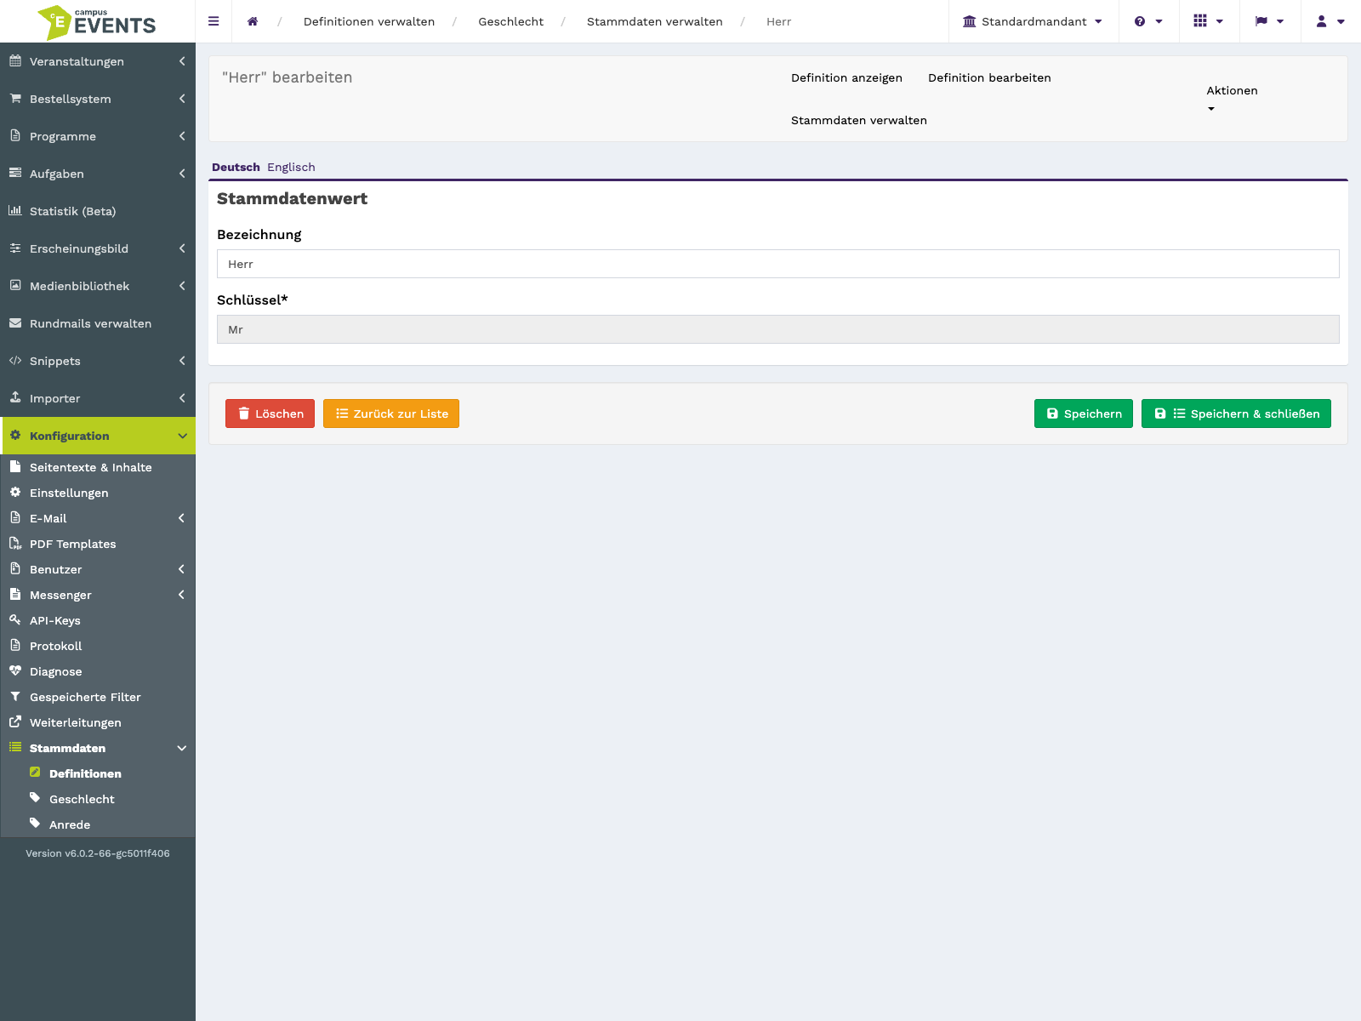1361x1021 pixels.
Task: Expand the Veranstaltungen sidebar section
Action: click(x=98, y=61)
